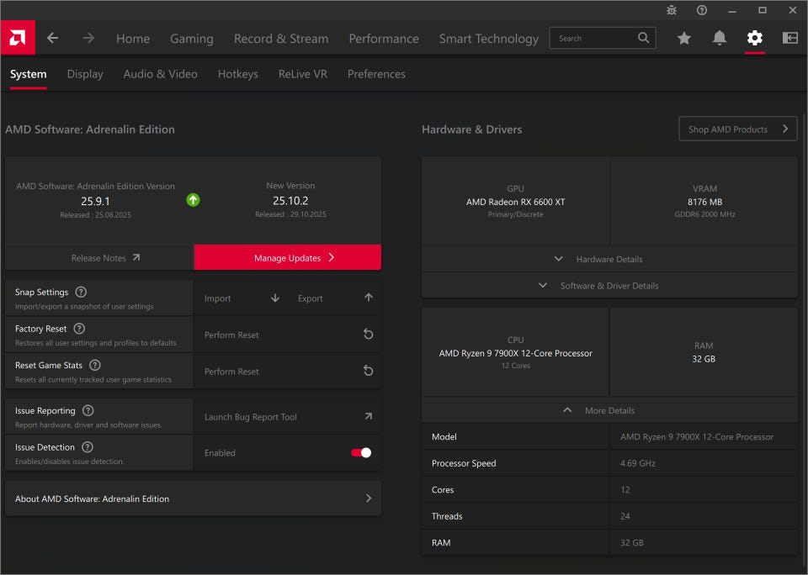808x575 pixels.
Task: Open About AMD Software: Adrenalin Edition
Action: [x=193, y=499]
